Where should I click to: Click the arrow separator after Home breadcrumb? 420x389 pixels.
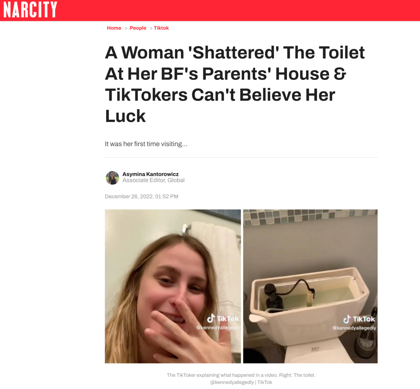[126, 28]
